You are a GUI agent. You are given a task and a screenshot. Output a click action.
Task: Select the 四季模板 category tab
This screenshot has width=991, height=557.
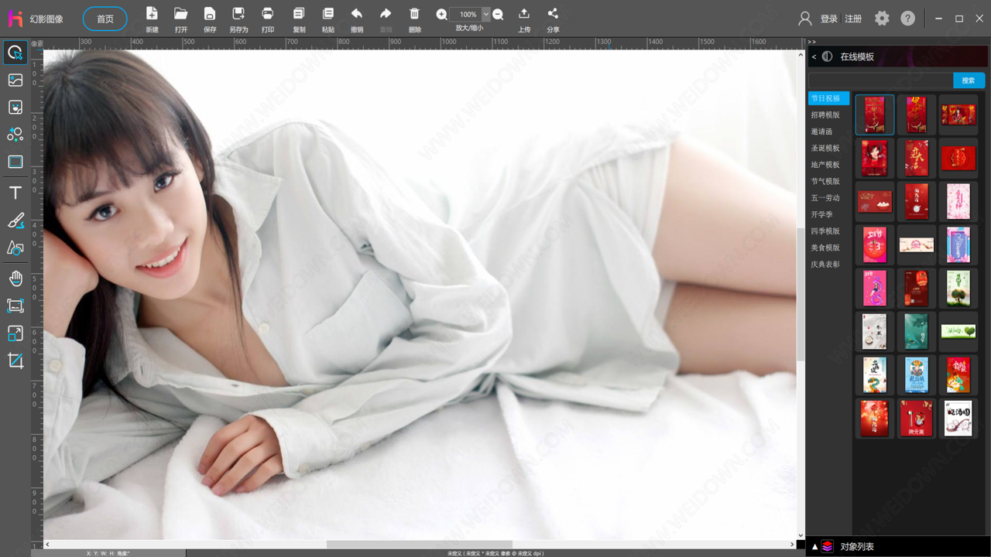825,231
